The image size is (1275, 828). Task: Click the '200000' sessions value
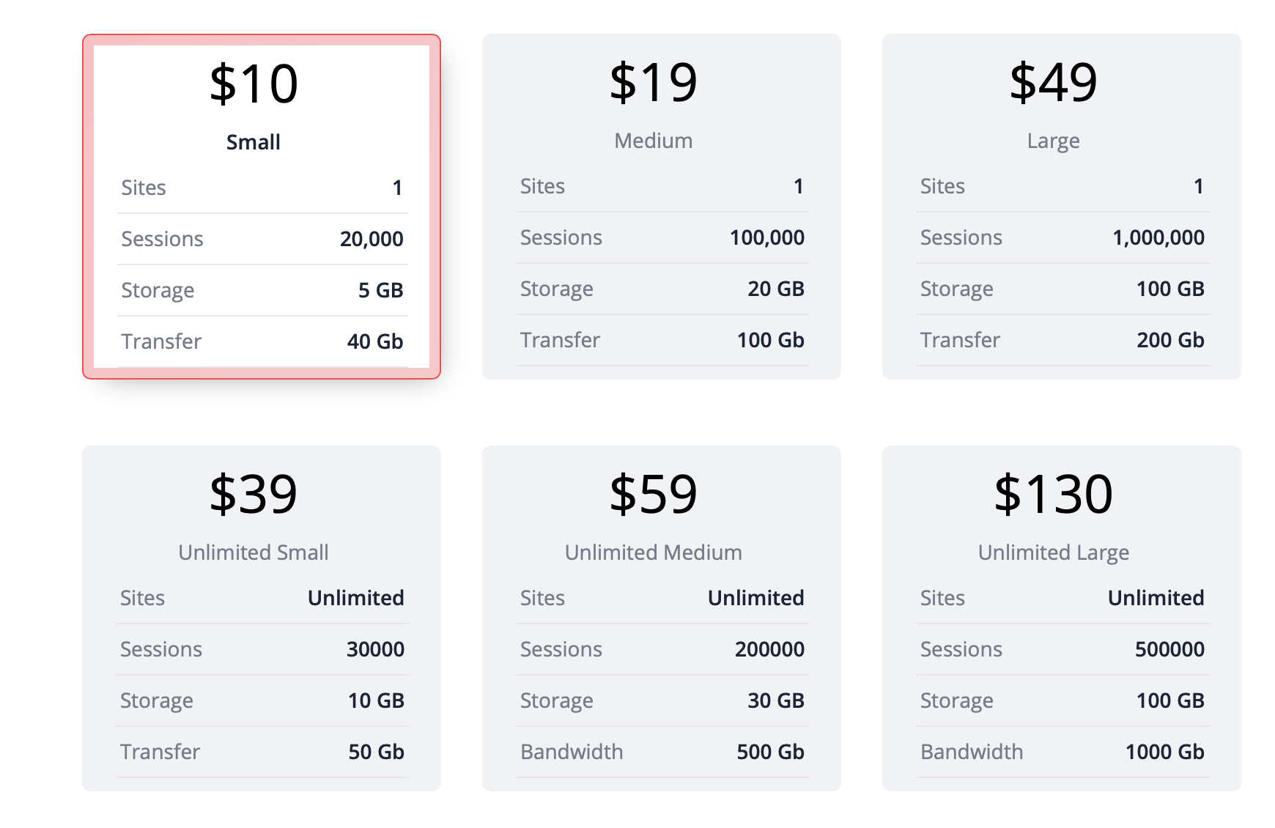pos(769,649)
